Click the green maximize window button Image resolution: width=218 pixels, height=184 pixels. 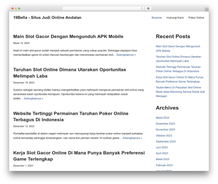pyautogui.click(x=19, y=9)
